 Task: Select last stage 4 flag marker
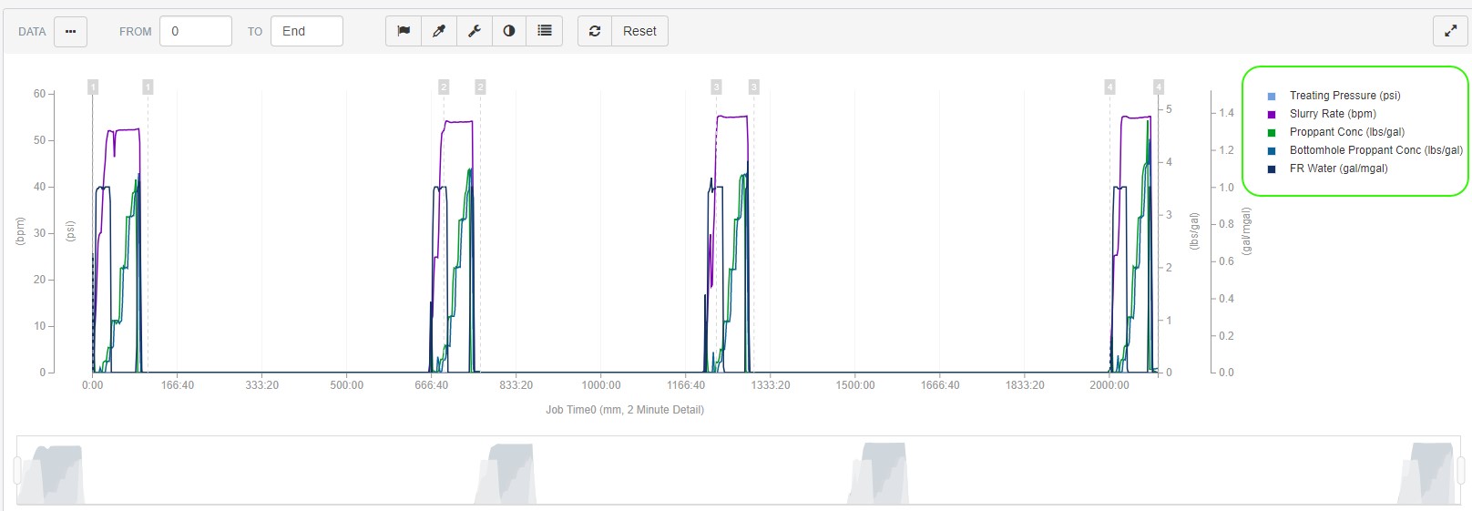[1159, 87]
